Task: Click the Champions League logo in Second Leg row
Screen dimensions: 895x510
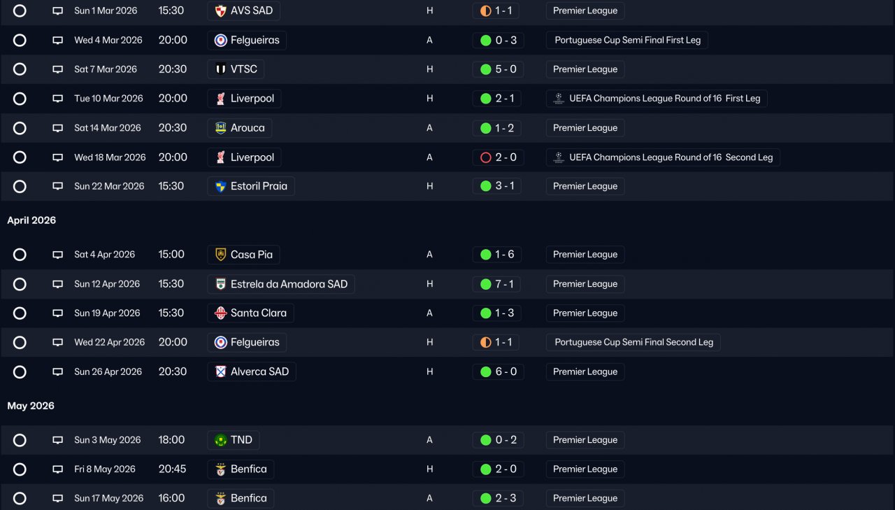Action: pos(558,157)
